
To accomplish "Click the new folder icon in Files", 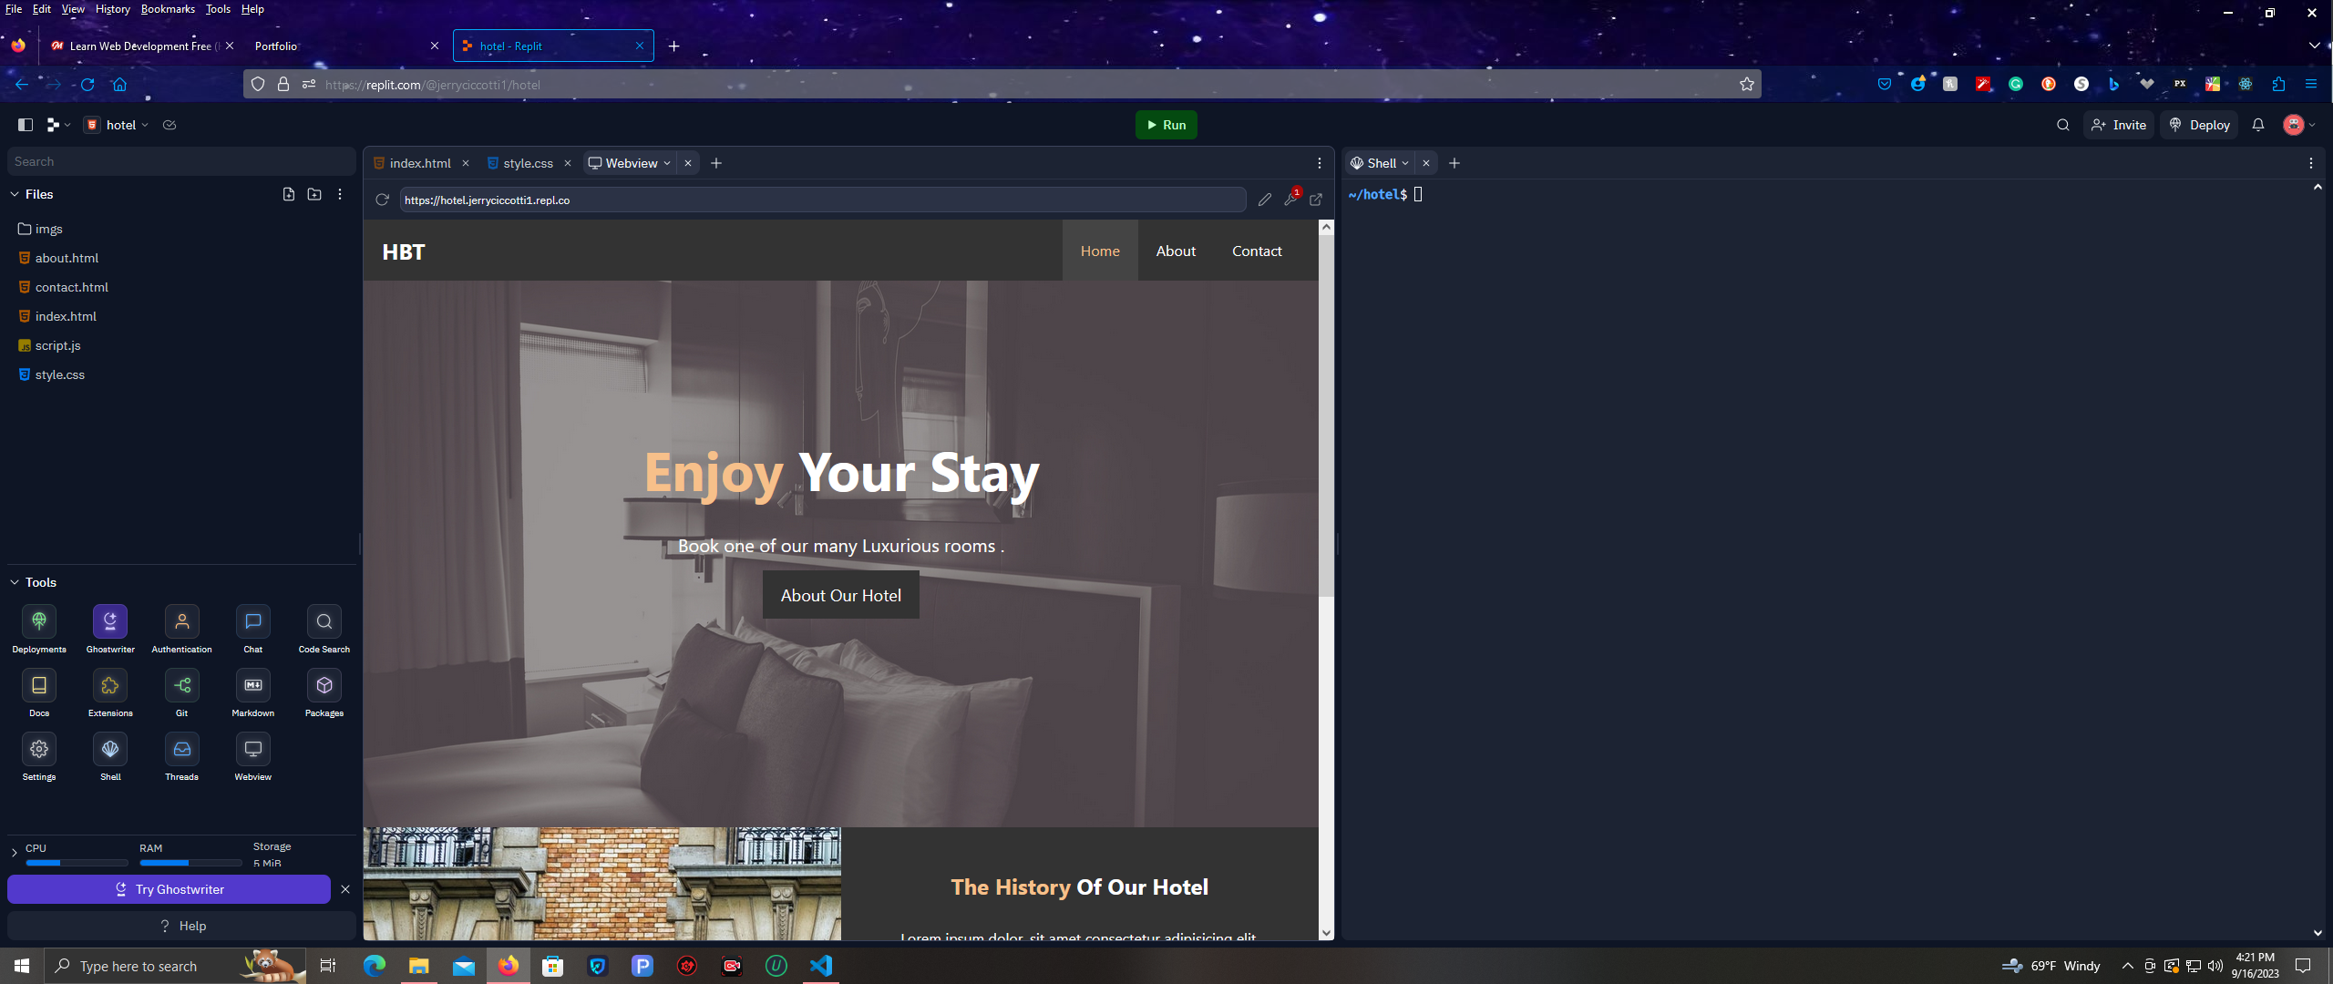I will (x=314, y=194).
